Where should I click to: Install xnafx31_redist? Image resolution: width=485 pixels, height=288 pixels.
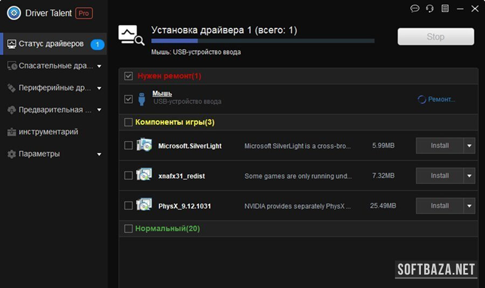[440, 176]
